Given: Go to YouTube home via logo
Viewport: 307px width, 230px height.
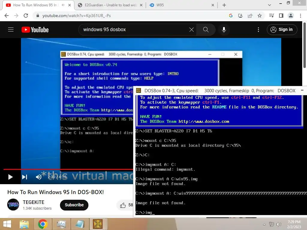Looking at the screenshot, I should [35, 30].
